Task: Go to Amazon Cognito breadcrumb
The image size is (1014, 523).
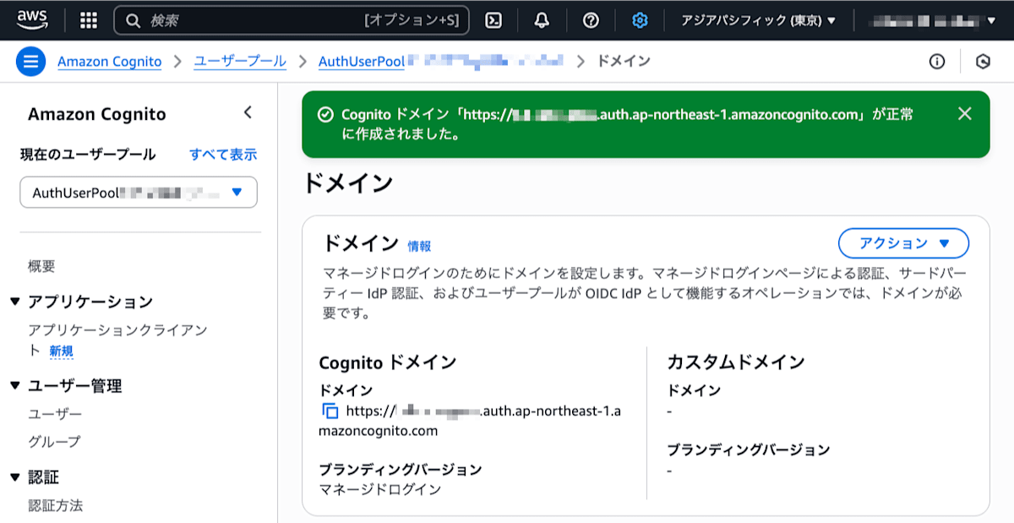Action: point(110,62)
